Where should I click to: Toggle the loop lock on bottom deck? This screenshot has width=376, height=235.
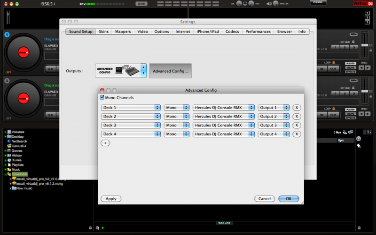pyautogui.click(x=334, y=109)
